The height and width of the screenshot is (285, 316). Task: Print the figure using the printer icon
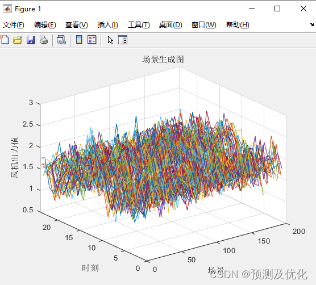click(x=44, y=40)
